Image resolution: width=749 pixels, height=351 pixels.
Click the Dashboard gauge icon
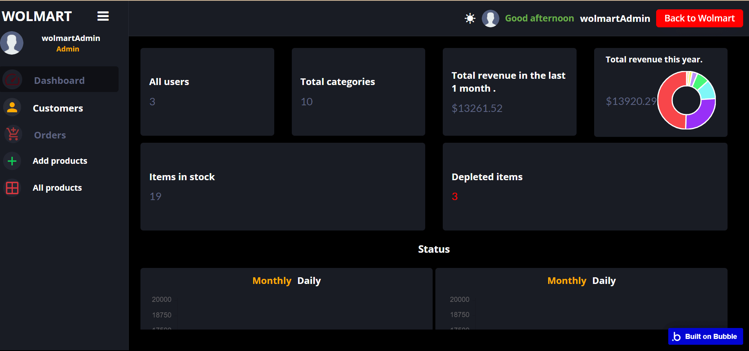coord(12,80)
